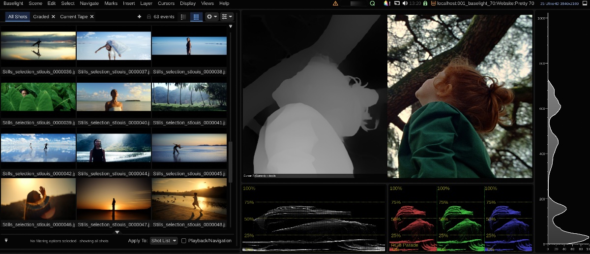
Task: Switch to the list view icon
Action: (x=183, y=17)
